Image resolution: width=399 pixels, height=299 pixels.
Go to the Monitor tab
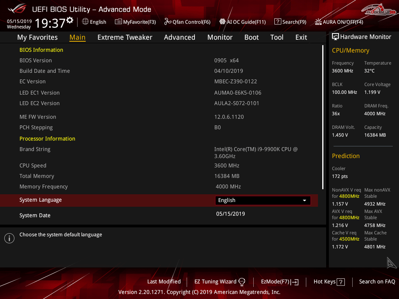[x=220, y=37]
